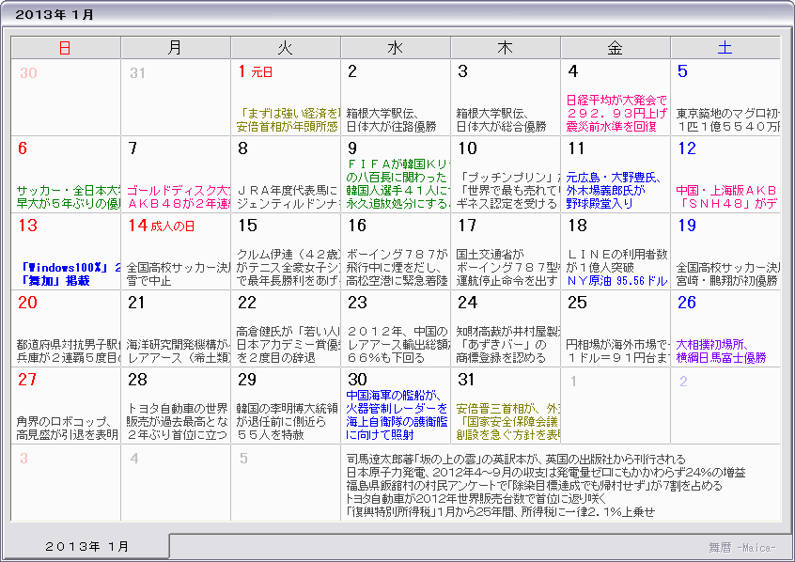Viewport: 795px width, 562px height.
Task: Select the greyed December 30 cell
Action: coord(66,97)
